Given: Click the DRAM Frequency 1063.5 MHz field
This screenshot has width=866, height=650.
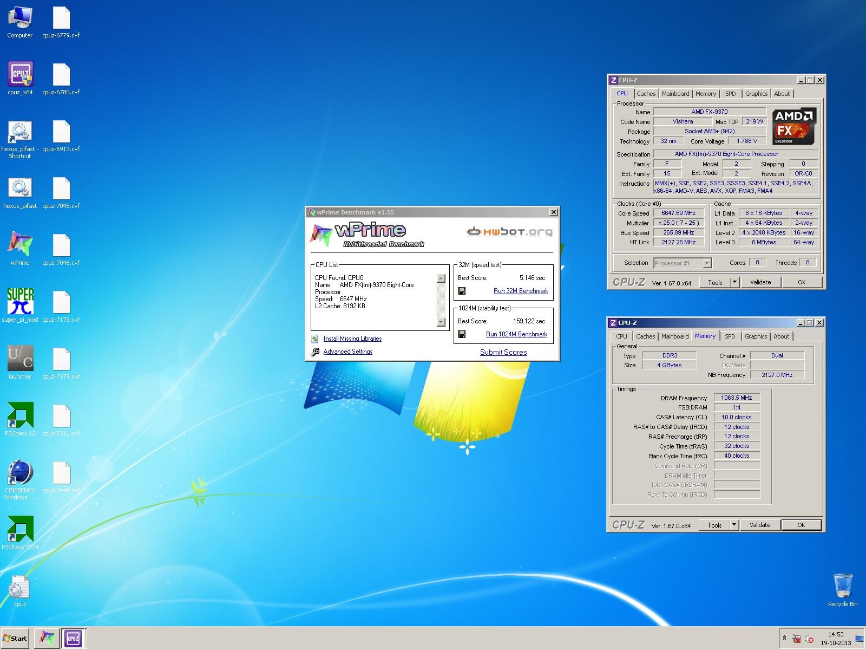Looking at the screenshot, I should click(737, 398).
